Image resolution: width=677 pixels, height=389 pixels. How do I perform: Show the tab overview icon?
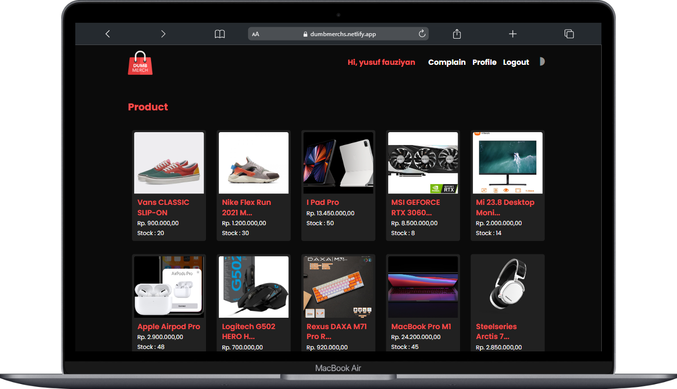pos(569,34)
